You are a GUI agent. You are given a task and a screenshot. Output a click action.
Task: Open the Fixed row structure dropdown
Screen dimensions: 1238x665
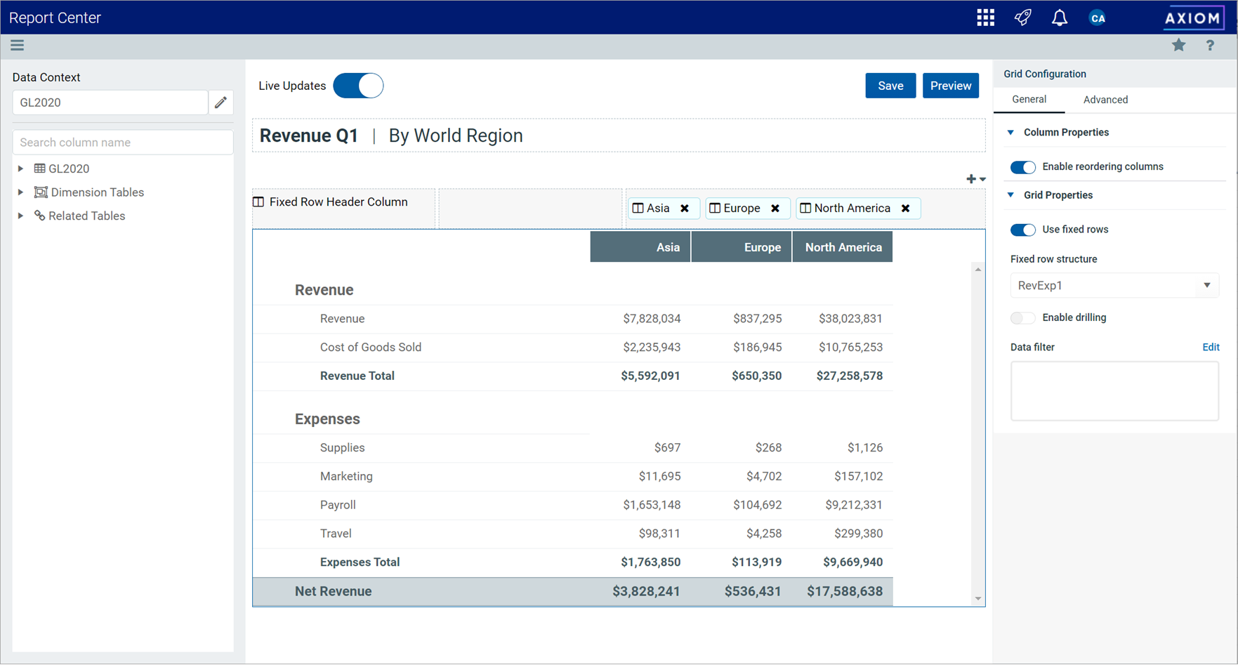[1114, 286]
